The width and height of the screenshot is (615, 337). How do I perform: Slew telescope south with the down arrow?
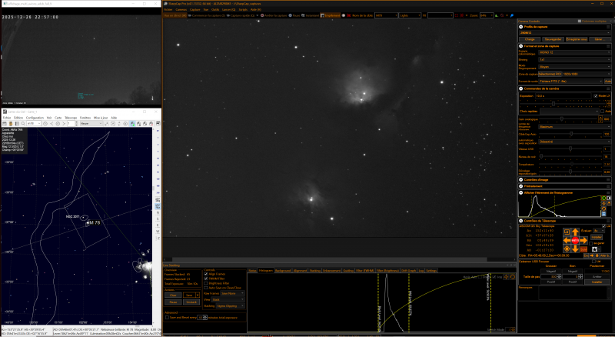point(575,249)
